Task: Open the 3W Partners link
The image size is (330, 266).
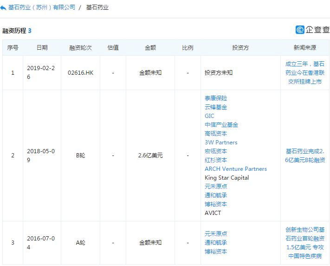Action: tap(221, 143)
